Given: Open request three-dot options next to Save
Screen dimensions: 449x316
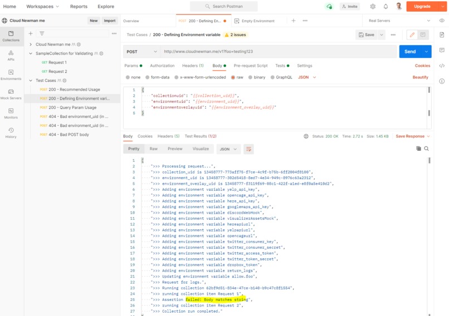Looking at the screenshot, I should click(393, 34).
